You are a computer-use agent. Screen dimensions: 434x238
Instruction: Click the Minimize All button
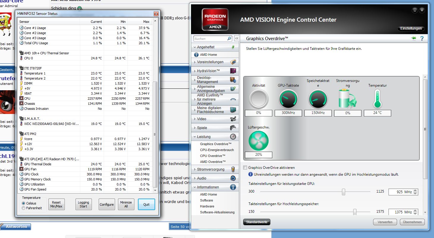click(126, 204)
